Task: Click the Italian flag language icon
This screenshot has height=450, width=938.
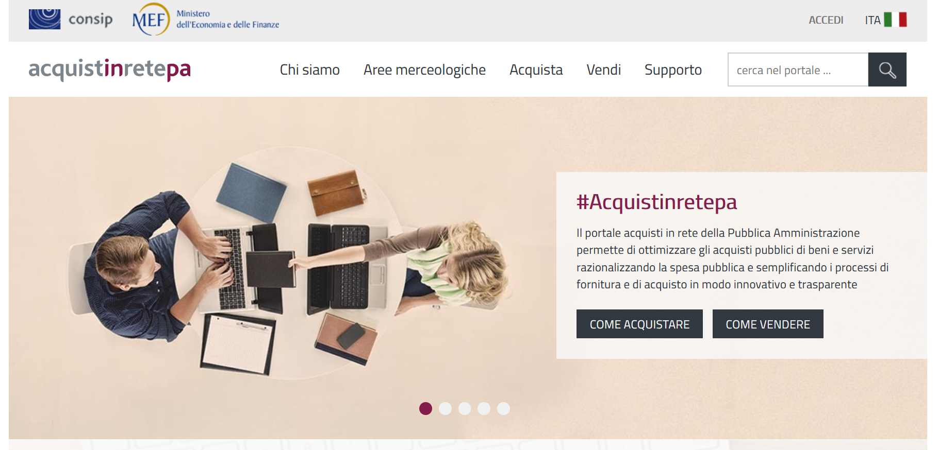Action: 895,20
